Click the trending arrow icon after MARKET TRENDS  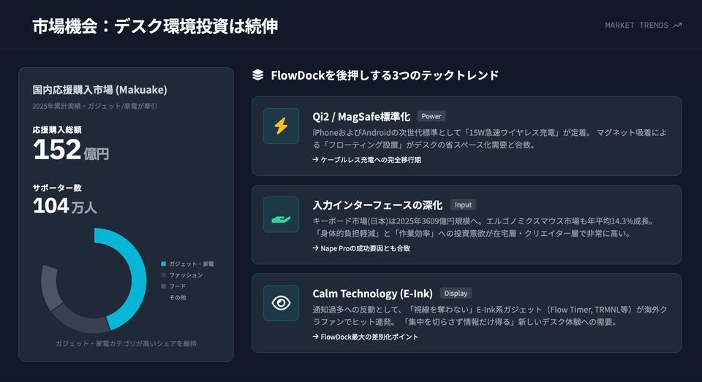click(677, 26)
